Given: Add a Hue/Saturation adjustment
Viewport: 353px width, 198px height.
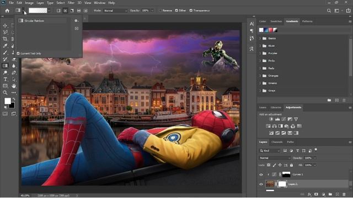Looking at the screenshot, I should tap(268, 126).
